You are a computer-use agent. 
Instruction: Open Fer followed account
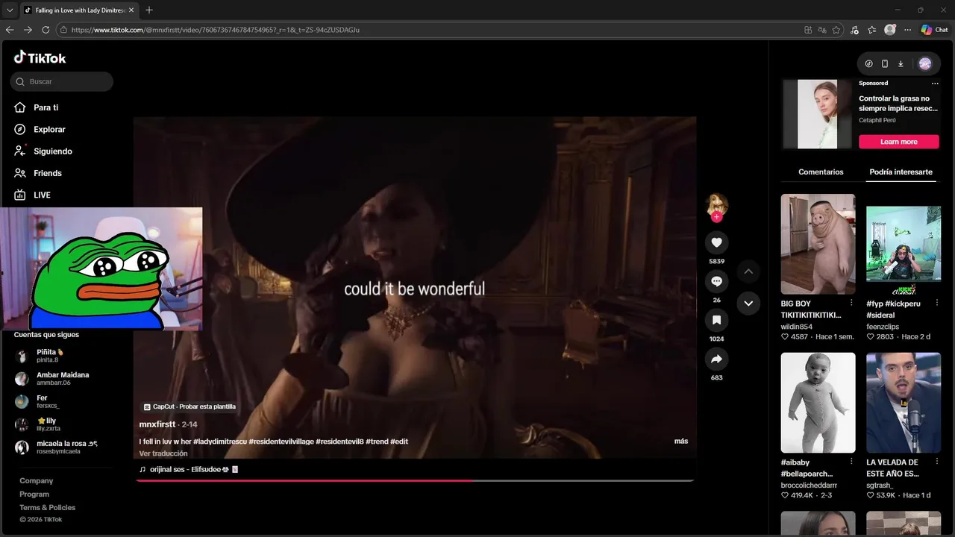tap(48, 401)
